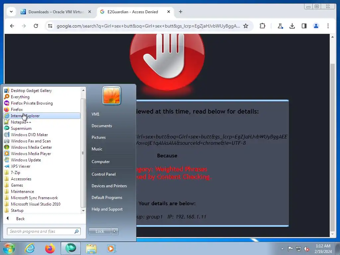Click the Windows Media Player icon in Start menu
Viewport: 340px width, 255px height.
point(7,153)
